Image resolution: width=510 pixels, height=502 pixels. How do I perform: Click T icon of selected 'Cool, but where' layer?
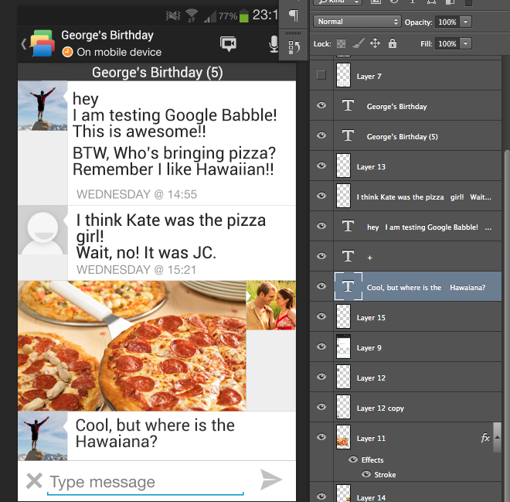[x=348, y=286]
